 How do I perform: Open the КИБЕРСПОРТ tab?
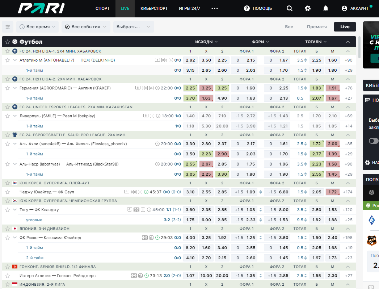click(x=154, y=8)
